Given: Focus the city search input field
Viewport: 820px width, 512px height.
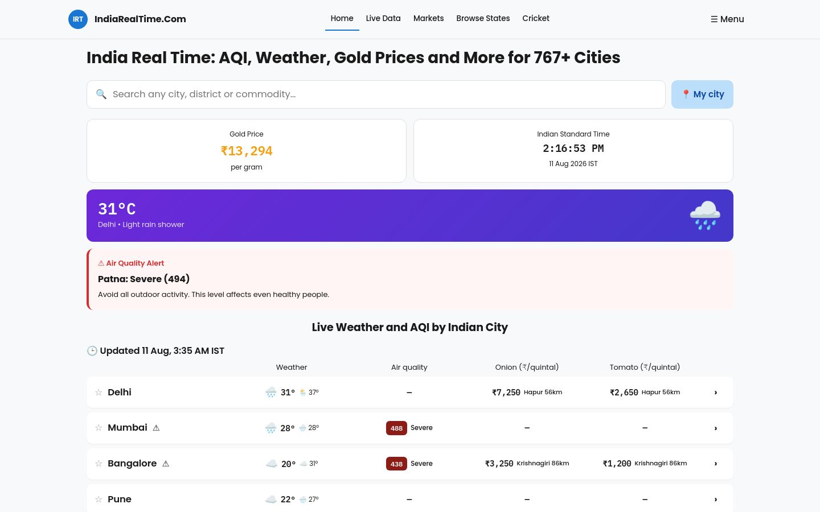Looking at the screenshot, I should 376,94.
